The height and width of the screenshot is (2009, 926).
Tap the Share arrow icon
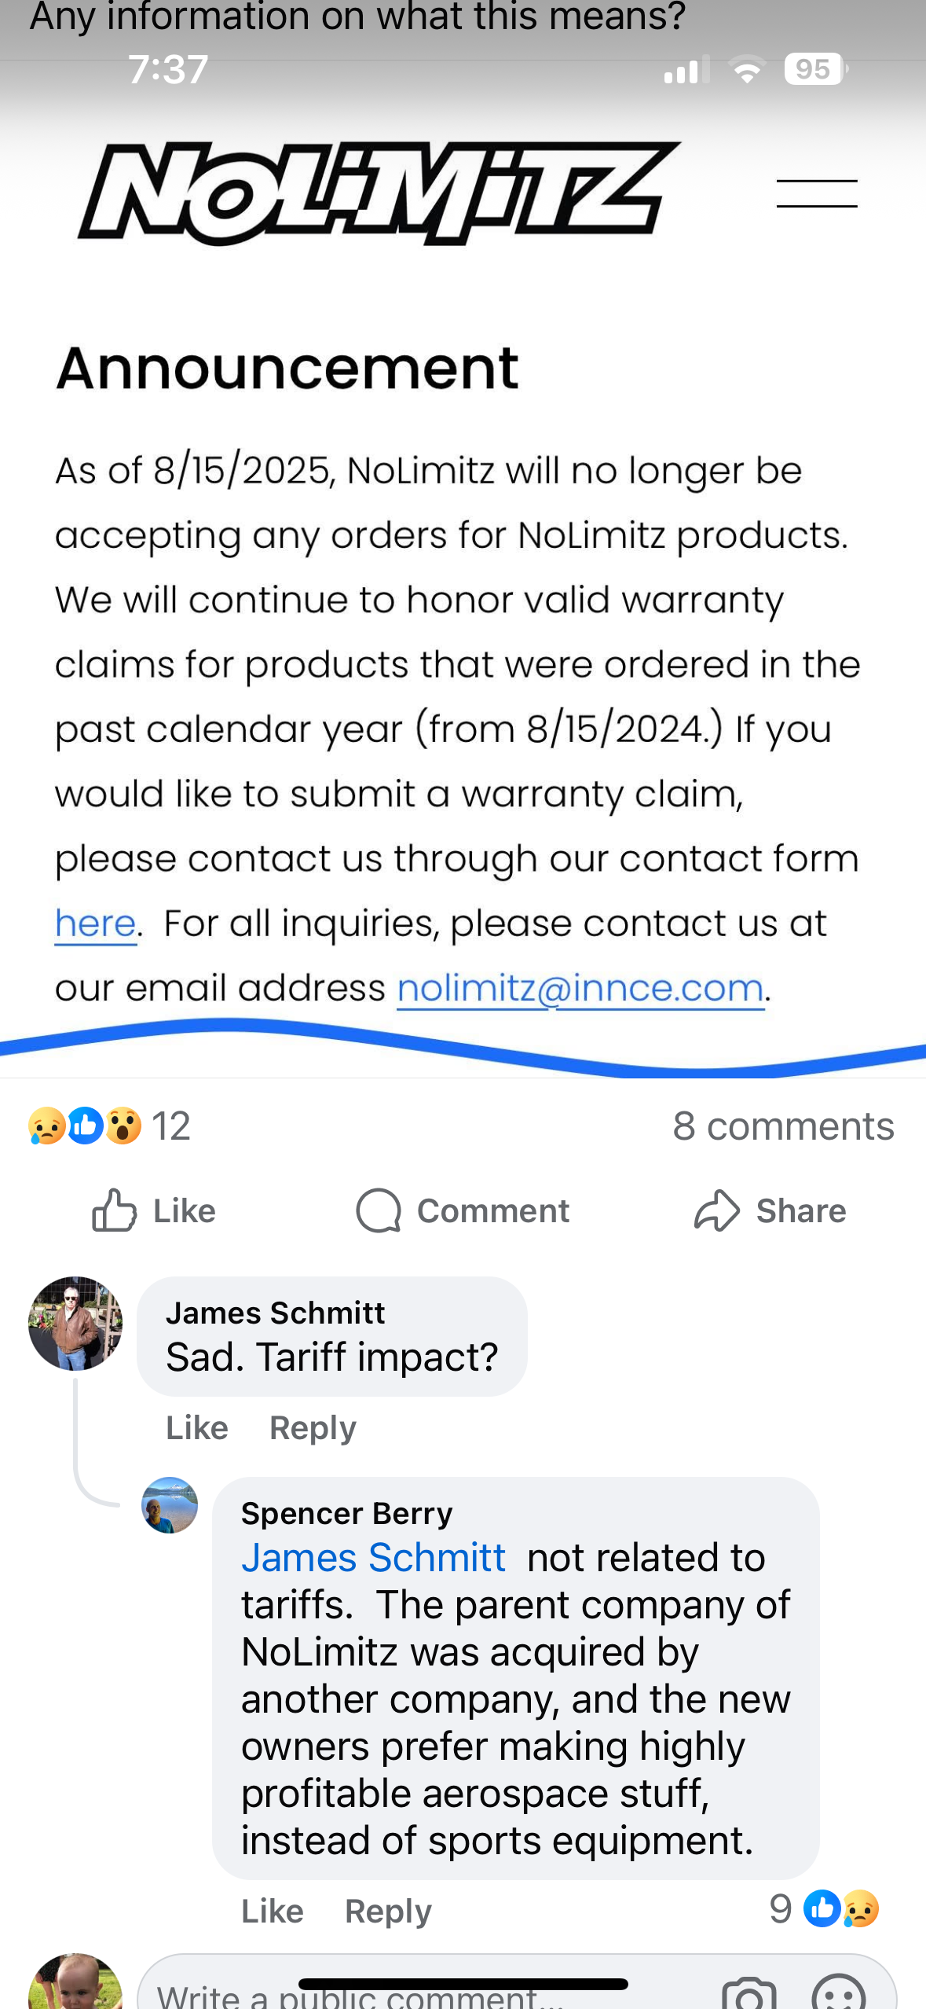[716, 1210]
